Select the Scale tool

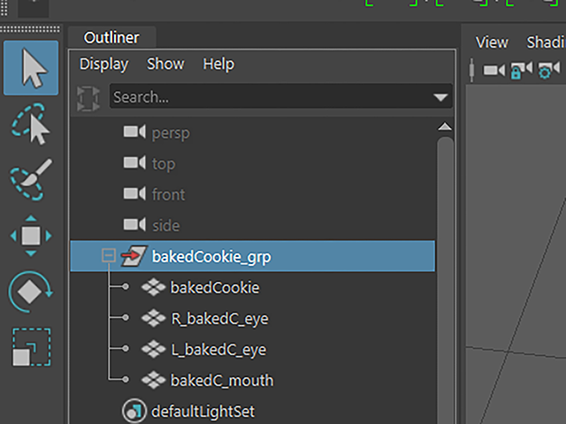(x=32, y=347)
